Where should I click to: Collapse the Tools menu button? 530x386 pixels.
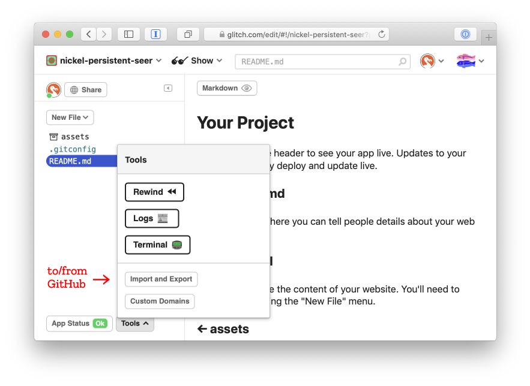pos(135,323)
